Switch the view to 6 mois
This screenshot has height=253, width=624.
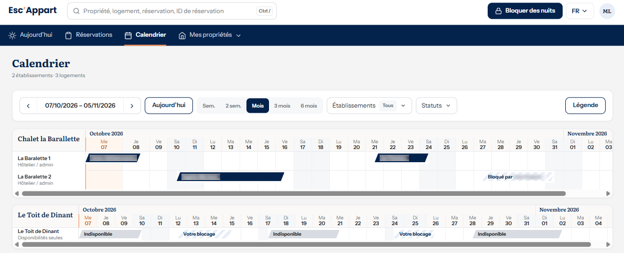click(309, 106)
